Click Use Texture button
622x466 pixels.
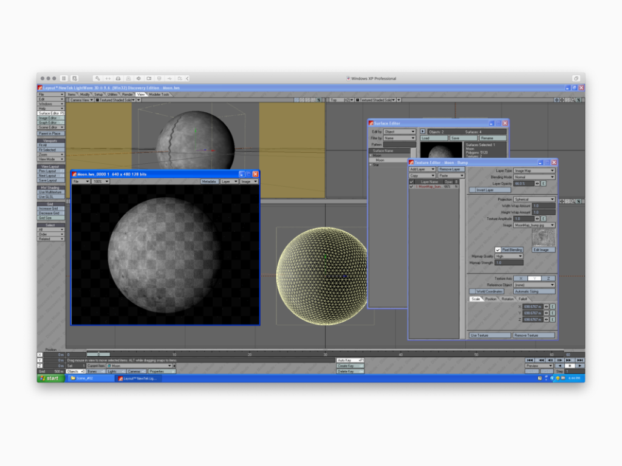click(x=490, y=335)
